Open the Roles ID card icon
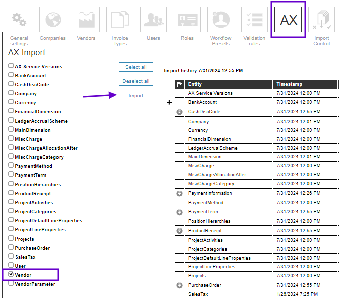Image resolution: width=339 pixels, height=298 pixels. coord(187,19)
